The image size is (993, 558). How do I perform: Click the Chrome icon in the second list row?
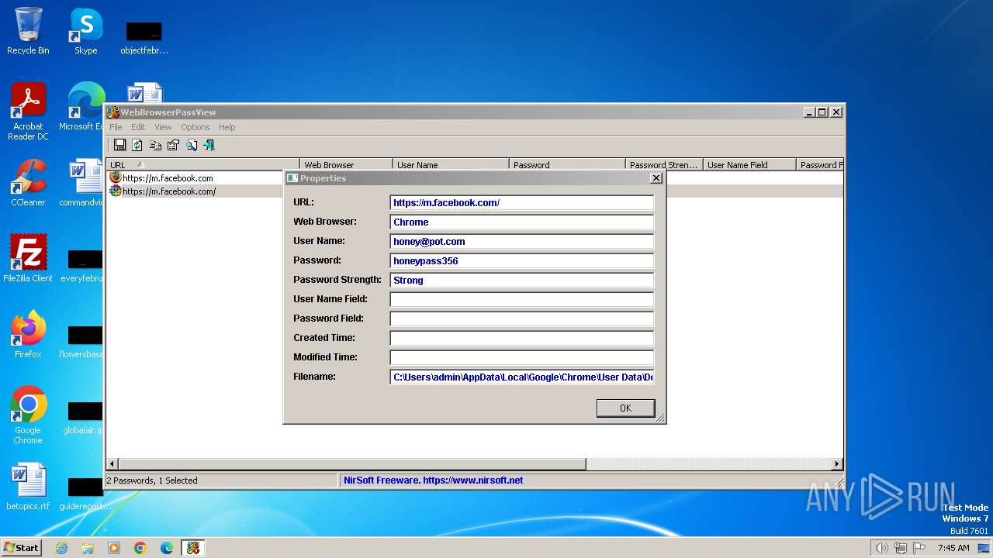coord(116,191)
